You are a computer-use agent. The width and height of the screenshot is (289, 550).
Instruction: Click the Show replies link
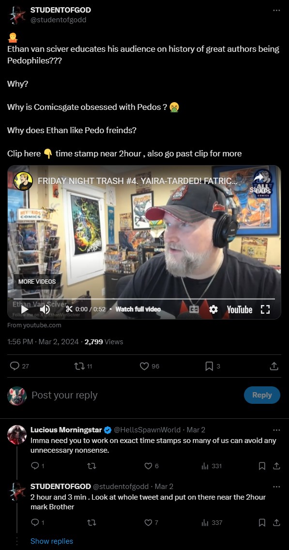[52, 541]
